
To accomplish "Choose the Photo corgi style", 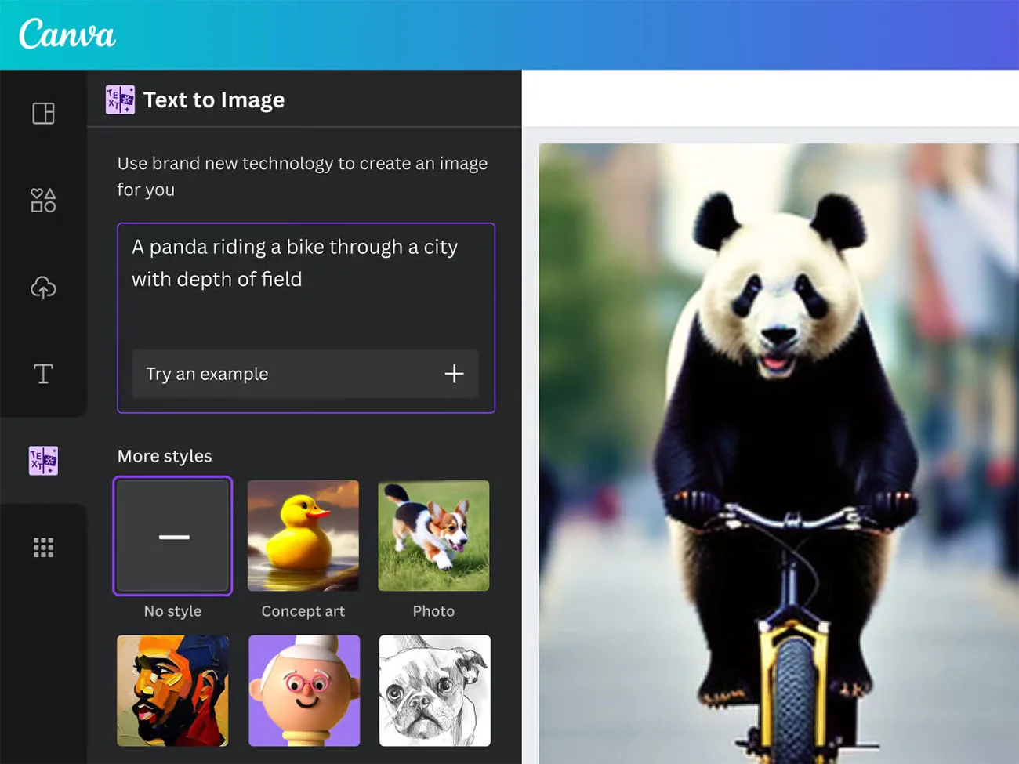I will tap(433, 536).
